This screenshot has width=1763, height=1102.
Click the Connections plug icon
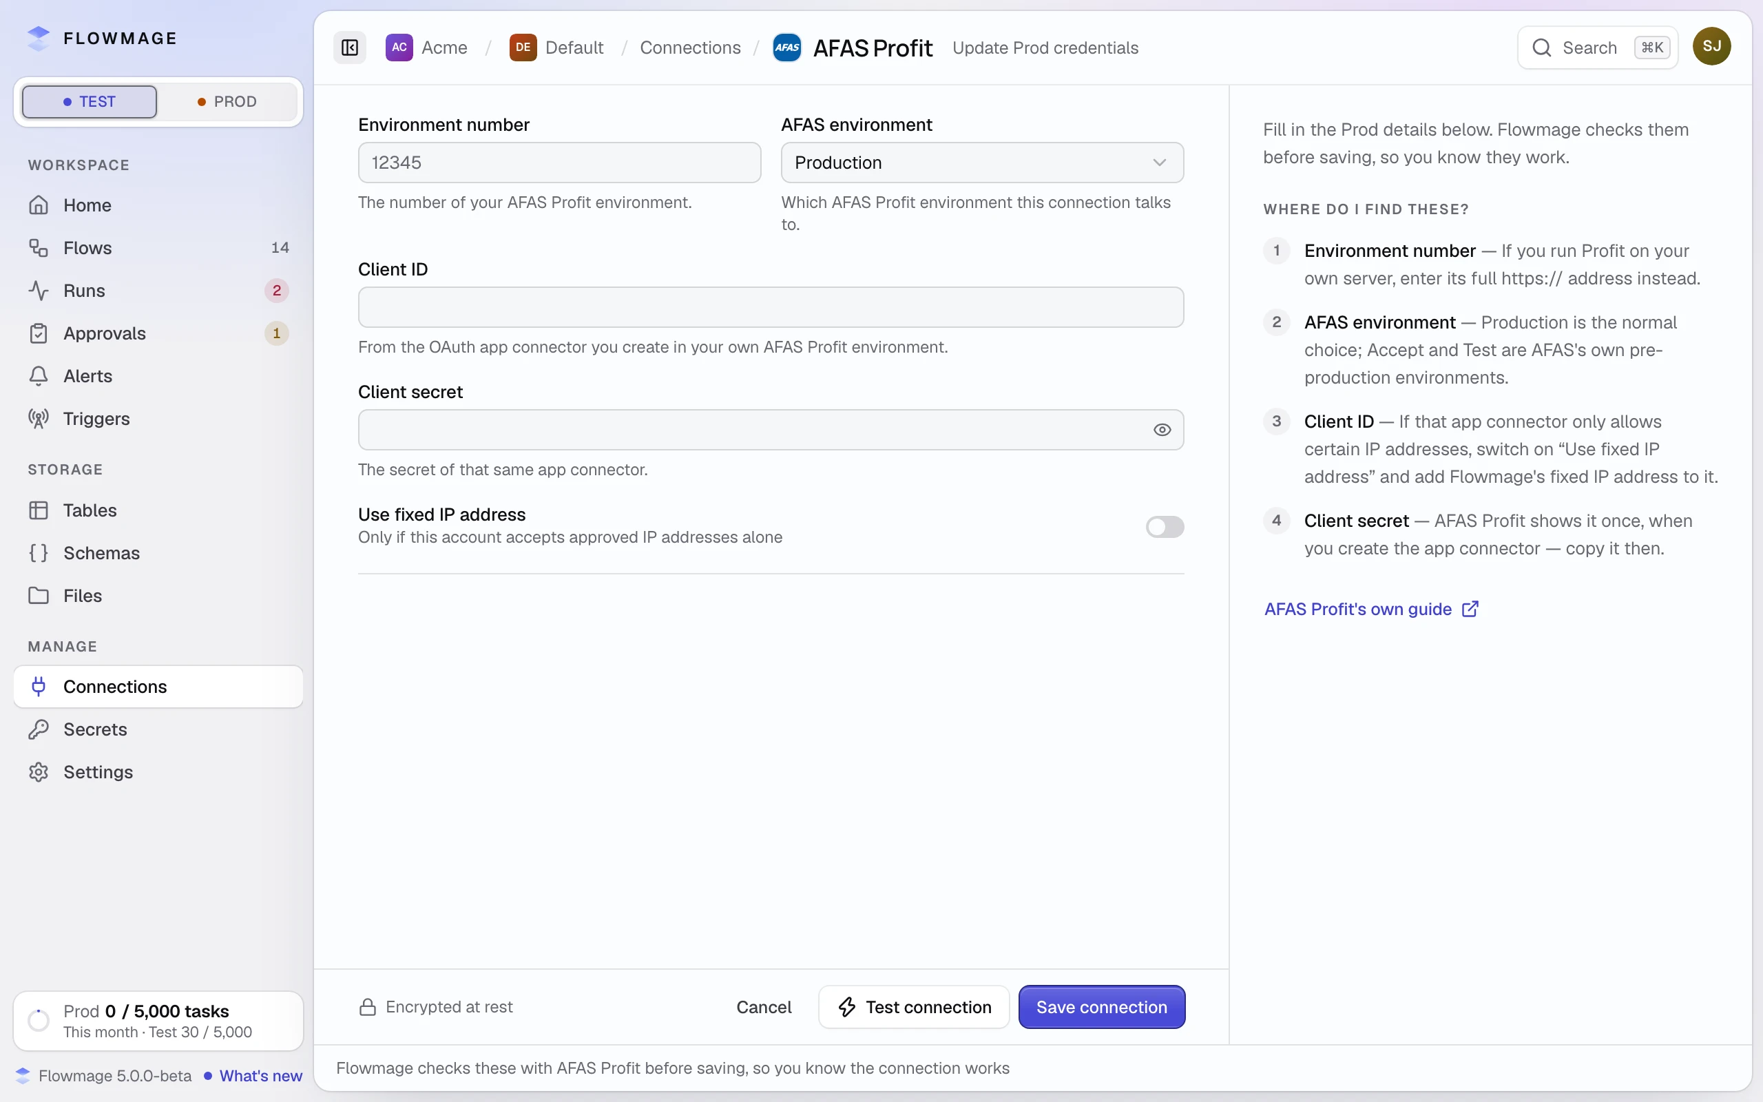(39, 687)
